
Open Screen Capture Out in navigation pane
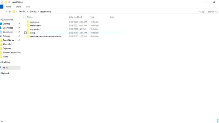coord(12,53)
